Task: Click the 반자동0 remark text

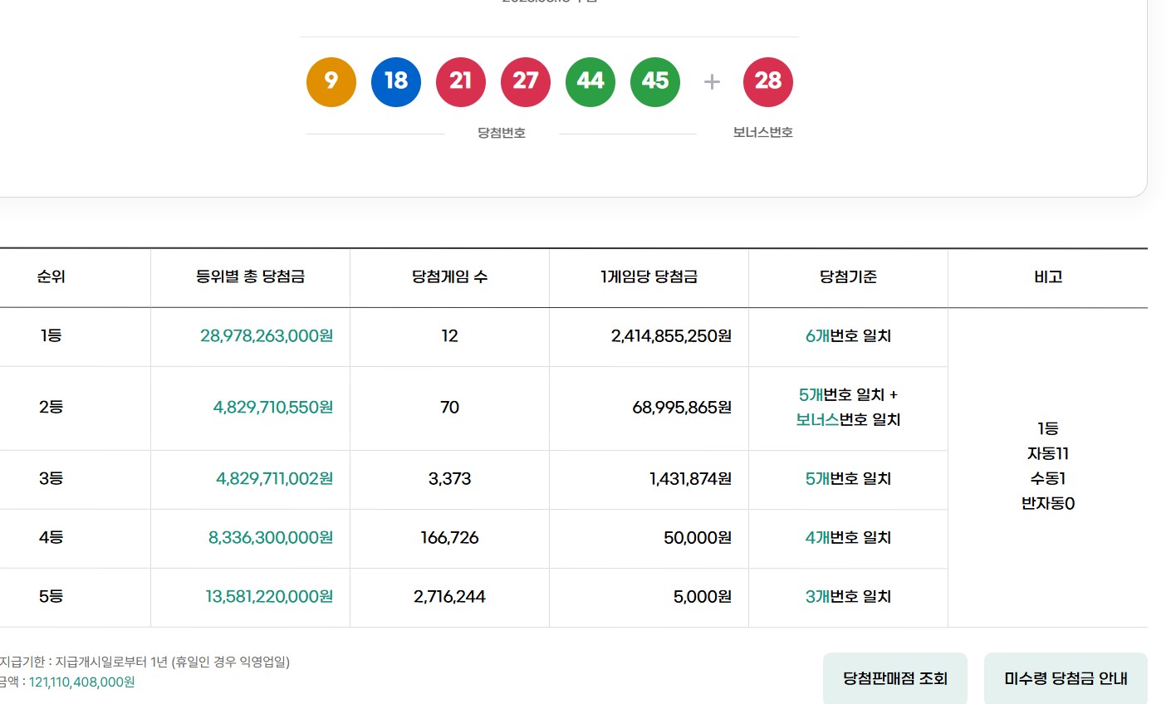Action: 1048,504
